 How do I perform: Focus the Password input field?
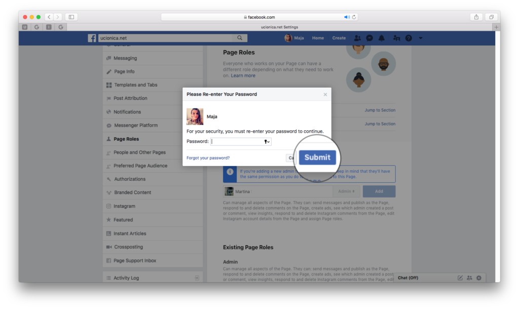(x=236, y=142)
